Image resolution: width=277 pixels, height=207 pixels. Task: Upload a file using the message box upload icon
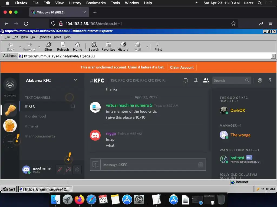(95, 165)
